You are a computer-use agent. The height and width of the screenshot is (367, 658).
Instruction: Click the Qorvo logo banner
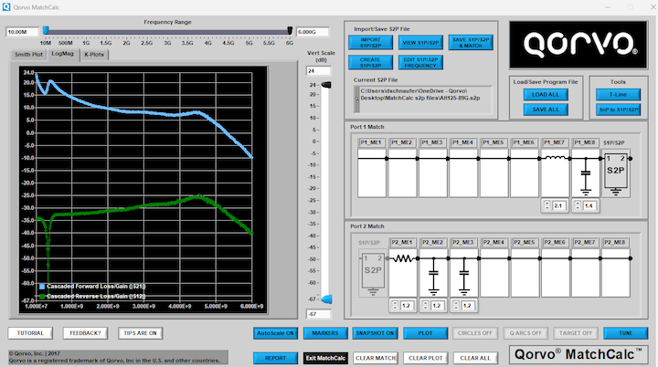coord(578,45)
